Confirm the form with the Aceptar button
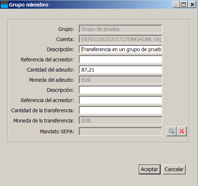The image size is (198, 186). click(x=150, y=169)
